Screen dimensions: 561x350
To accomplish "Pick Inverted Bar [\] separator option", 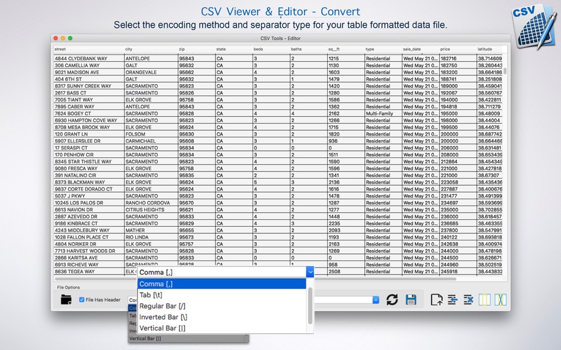I will pyautogui.click(x=222, y=317).
